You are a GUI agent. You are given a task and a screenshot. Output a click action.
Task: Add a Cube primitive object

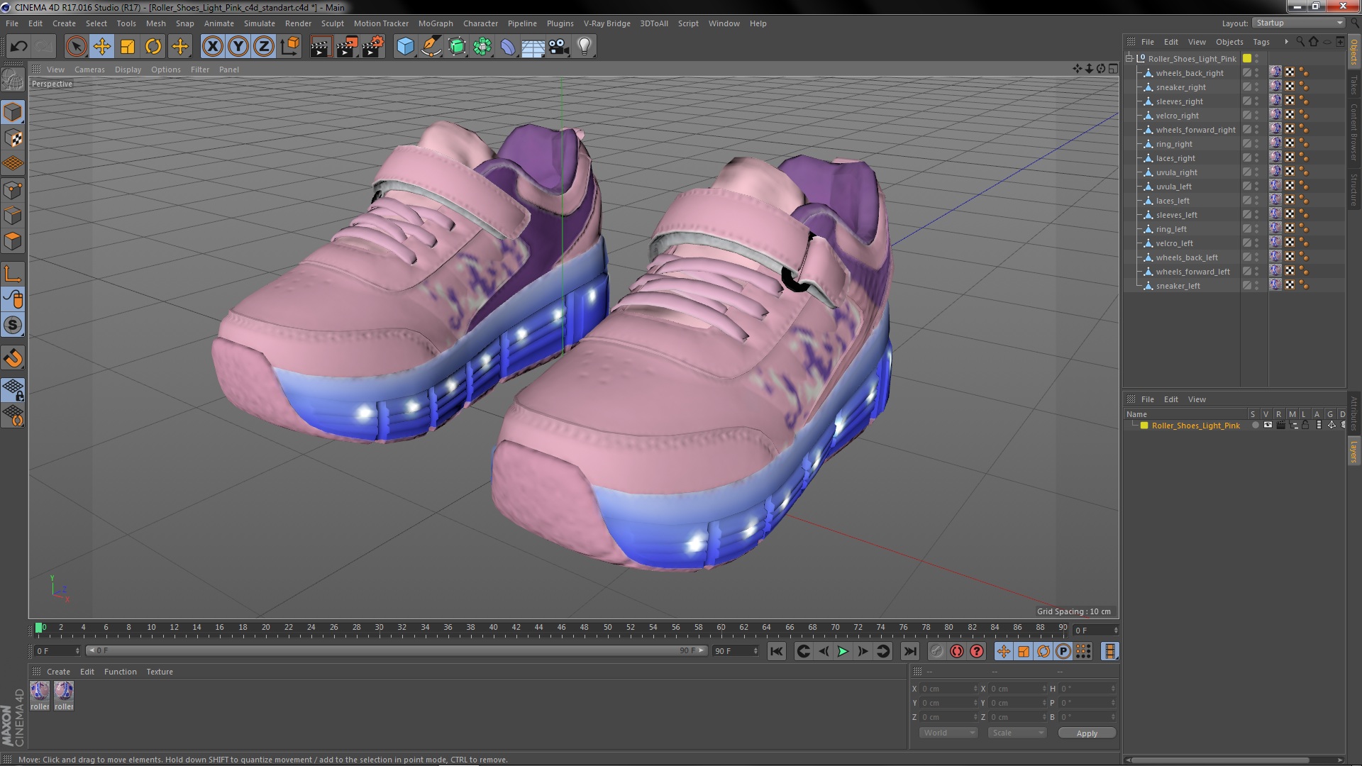(x=405, y=47)
